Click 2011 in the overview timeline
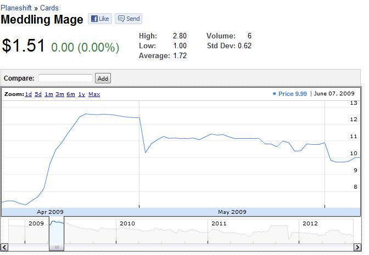Screen dimensions: 369x255 coord(219,224)
